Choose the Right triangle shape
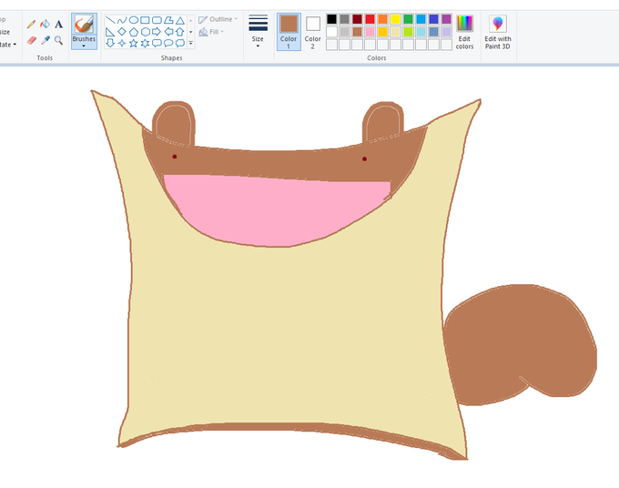The image size is (619, 488). [110, 32]
